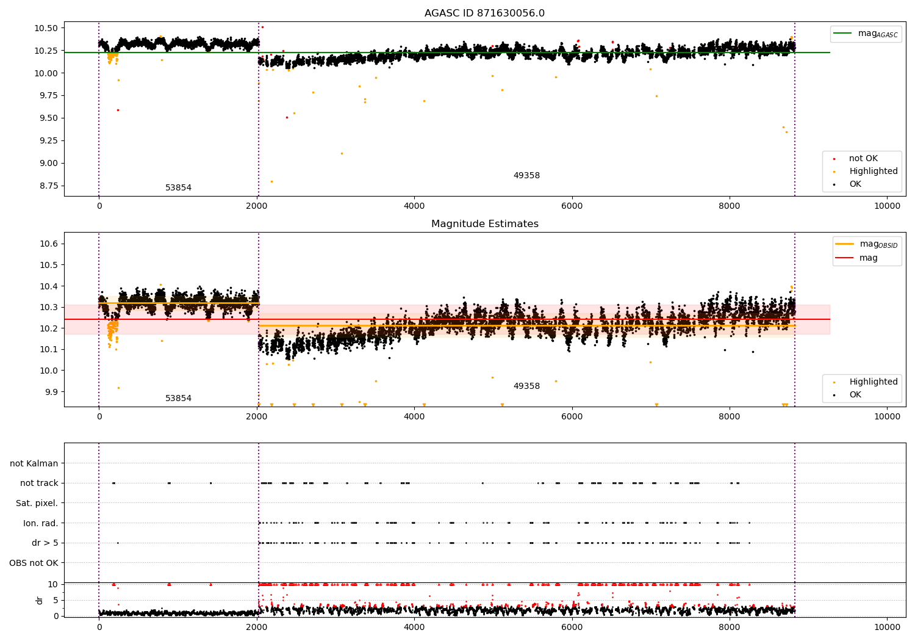Click the 10 tick on the dr axis

pyautogui.click(x=53, y=585)
